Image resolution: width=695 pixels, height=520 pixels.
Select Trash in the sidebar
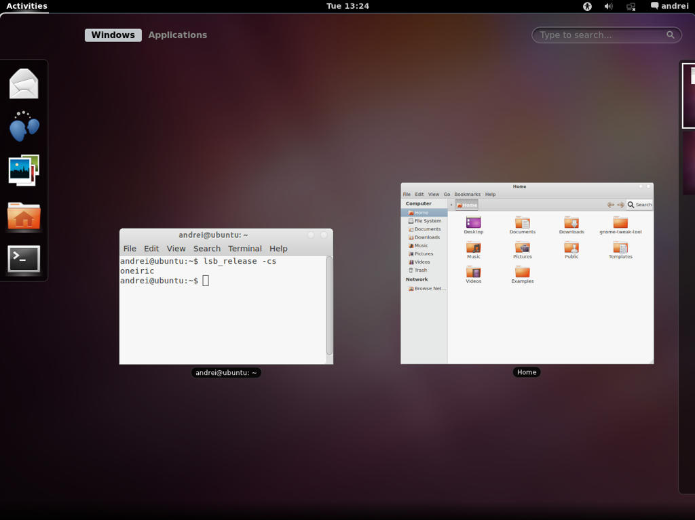pyautogui.click(x=424, y=271)
